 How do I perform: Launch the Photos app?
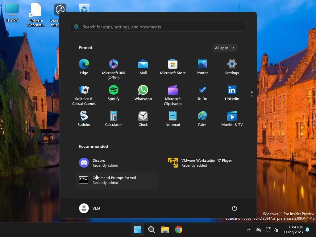point(202,67)
